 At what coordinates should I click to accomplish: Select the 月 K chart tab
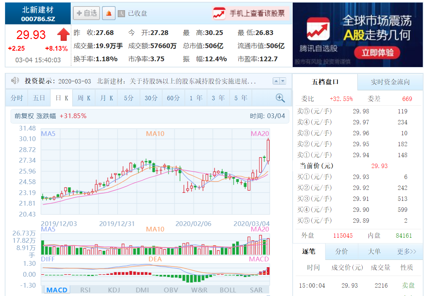pos(106,98)
